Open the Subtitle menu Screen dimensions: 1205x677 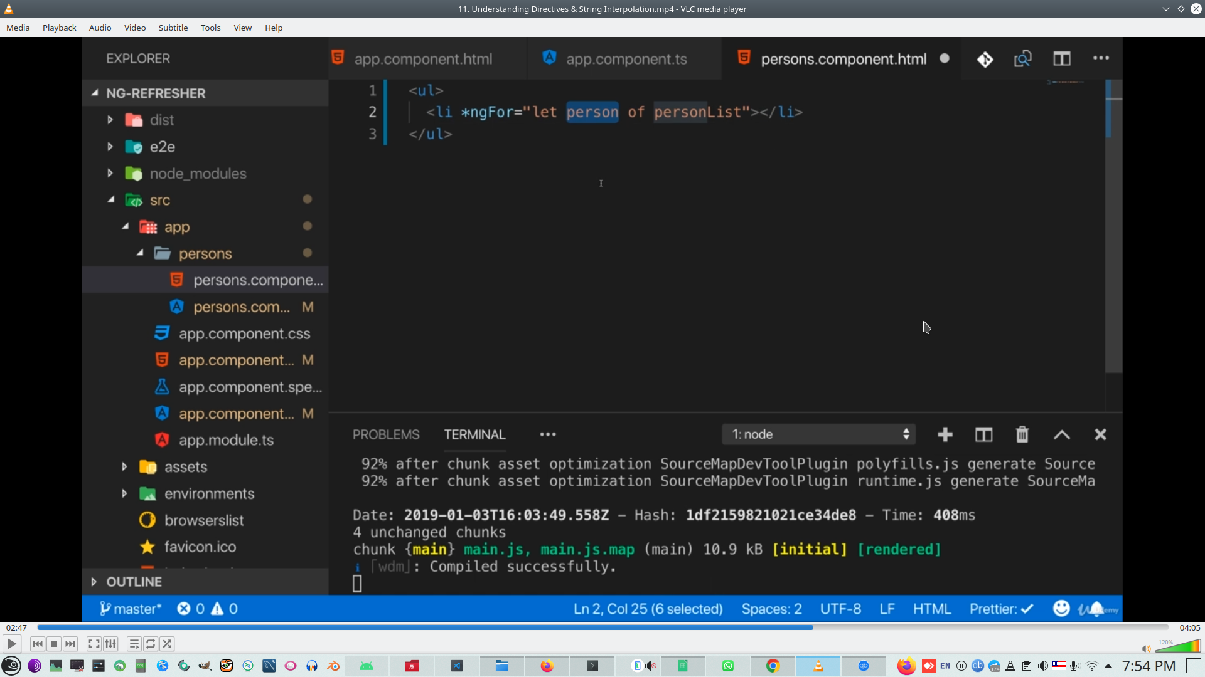[173, 28]
